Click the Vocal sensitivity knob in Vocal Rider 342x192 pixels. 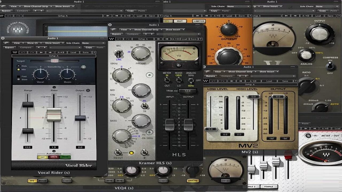[x=41, y=74]
